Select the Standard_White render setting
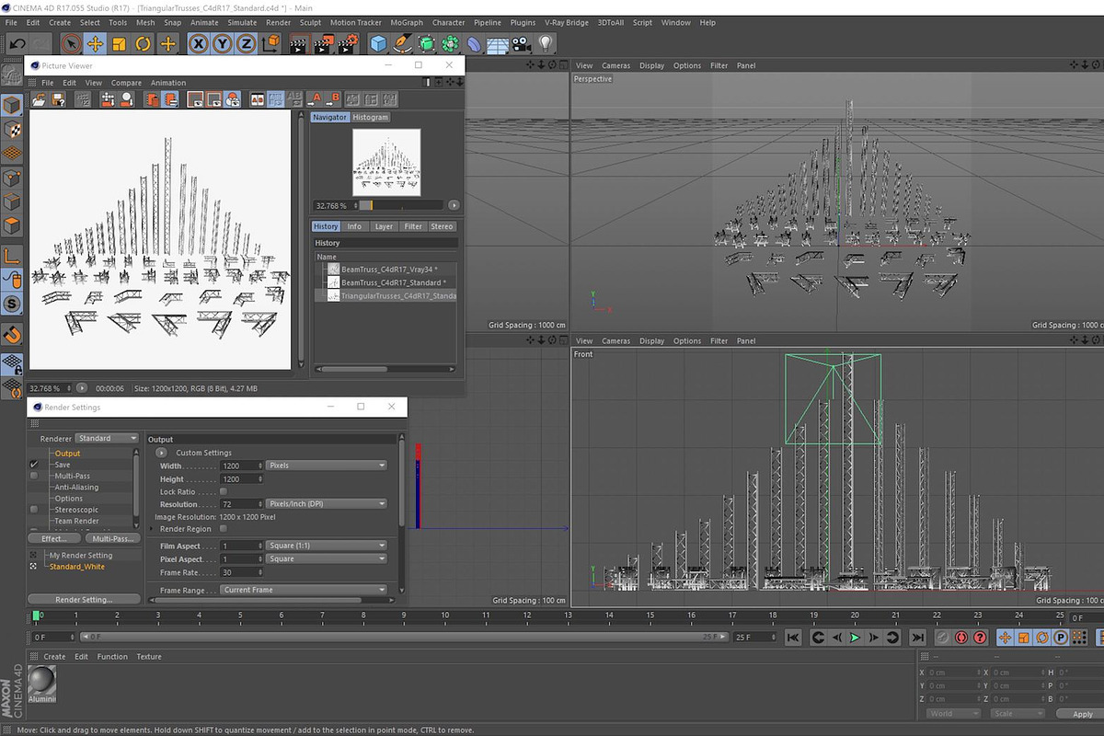Image resolution: width=1104 pixels, height=736 pixels. pos(77,567)
